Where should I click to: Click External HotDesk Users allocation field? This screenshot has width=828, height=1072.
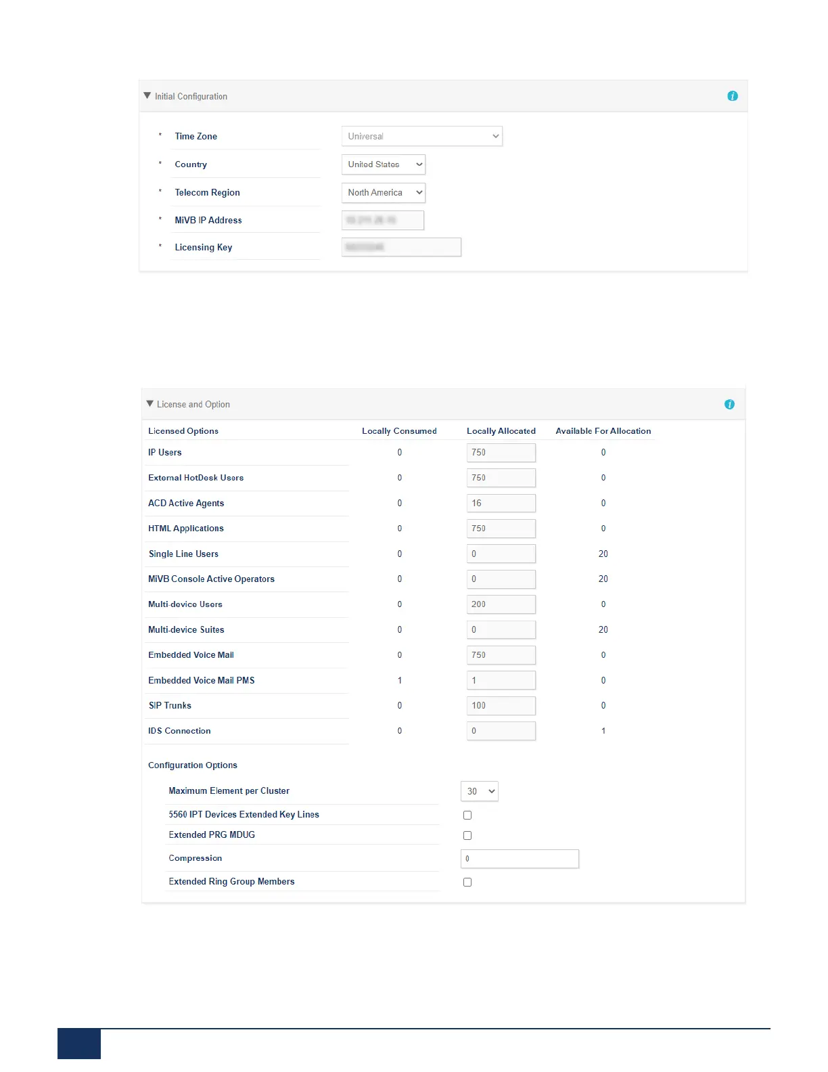501,478
